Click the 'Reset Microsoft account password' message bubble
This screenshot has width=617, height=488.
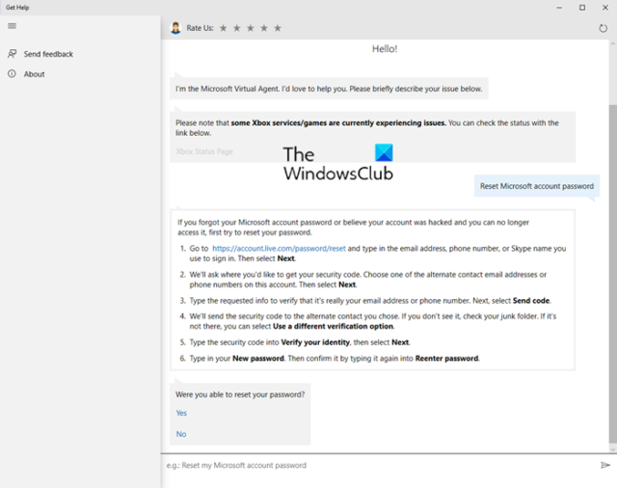pyautogui.click(x=537, y=186)
